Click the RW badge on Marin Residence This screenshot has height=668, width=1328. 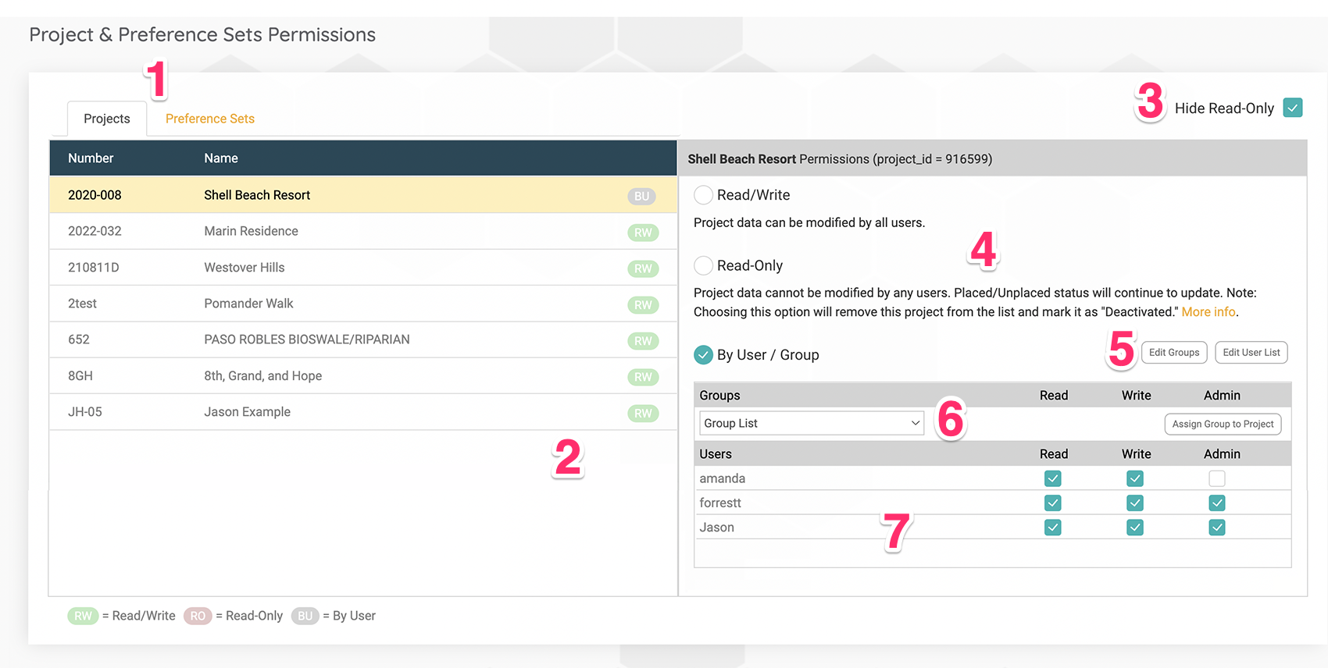(643, 233)
